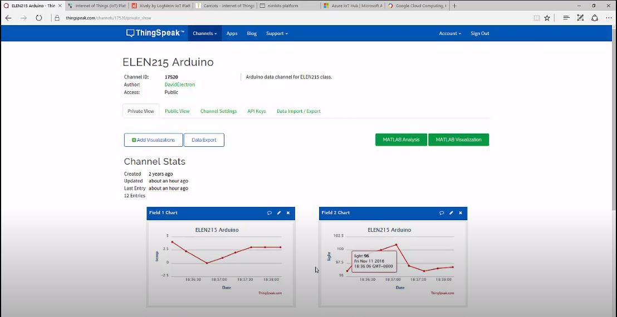Click the Created '2 years ago' value
Screen dimensions: 617x317
click(x=160, y=174)
